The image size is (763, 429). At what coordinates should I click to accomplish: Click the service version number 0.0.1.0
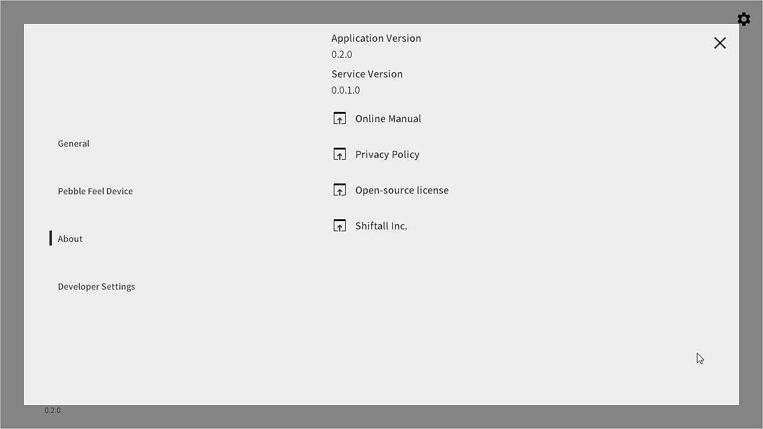tap(346, 90)
